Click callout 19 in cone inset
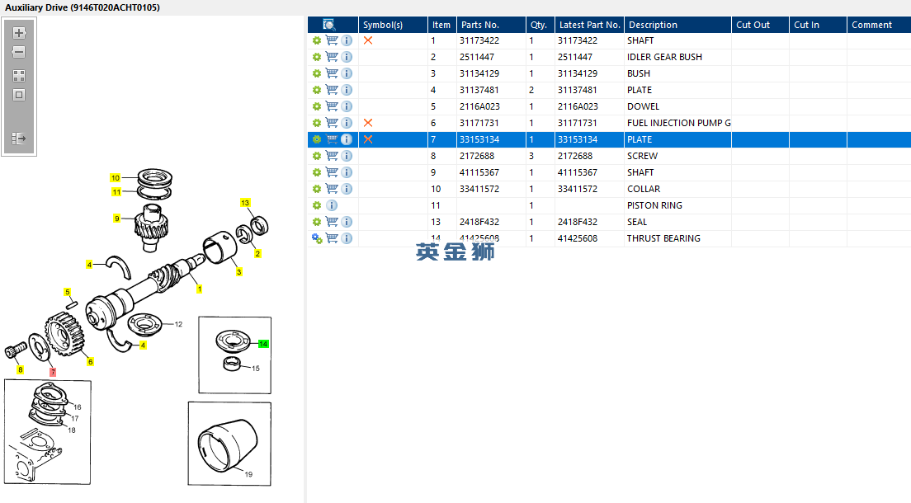The height and width of the screenshot is (503, 911). coord(248,474)
